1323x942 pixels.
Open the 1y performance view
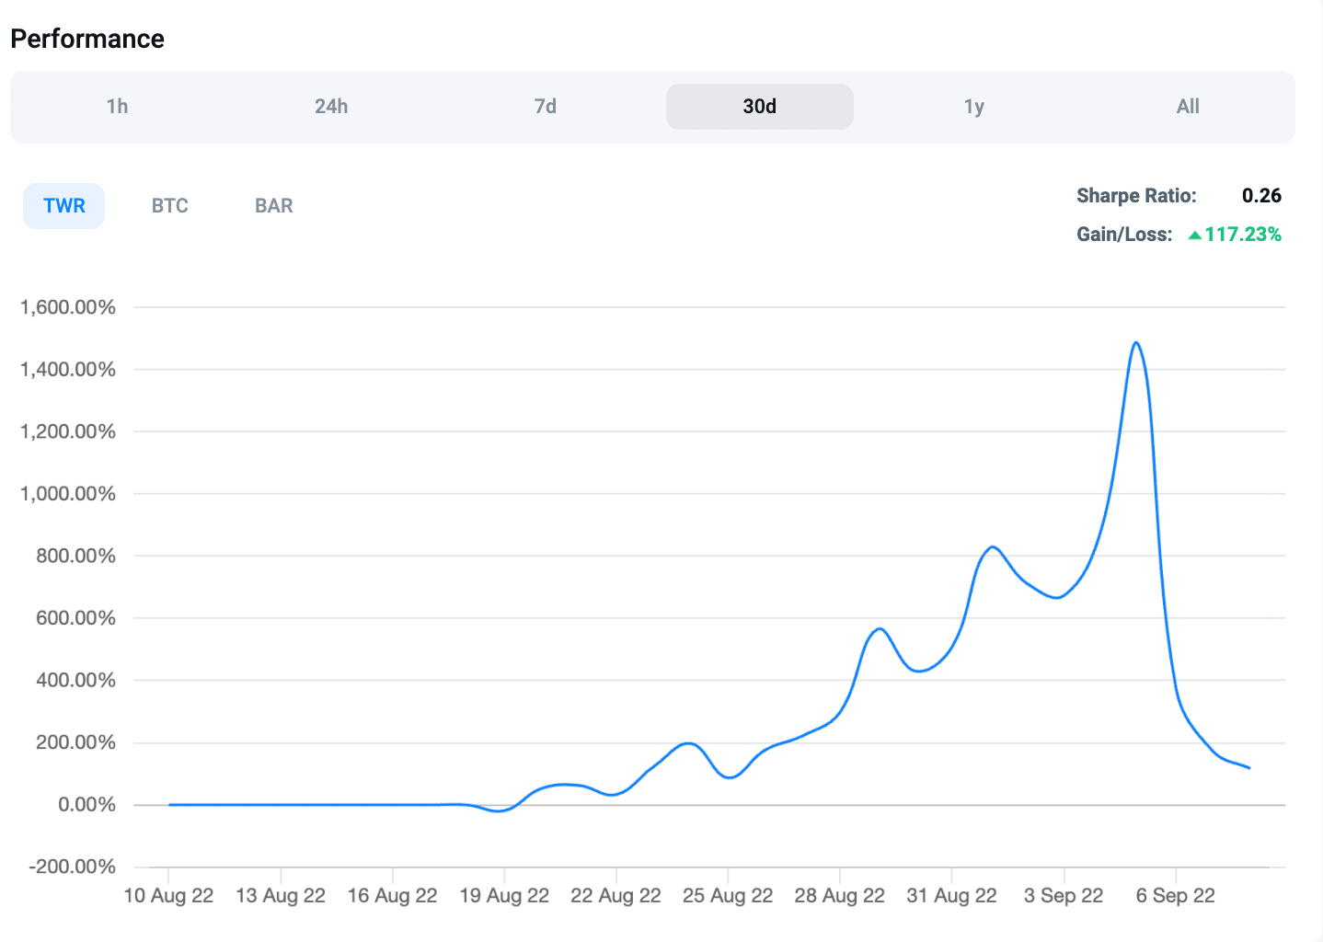tap(973, 107)
